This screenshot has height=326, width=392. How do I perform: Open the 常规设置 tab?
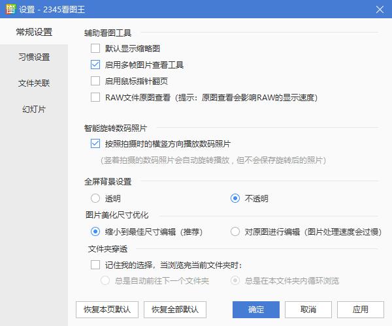34,32
